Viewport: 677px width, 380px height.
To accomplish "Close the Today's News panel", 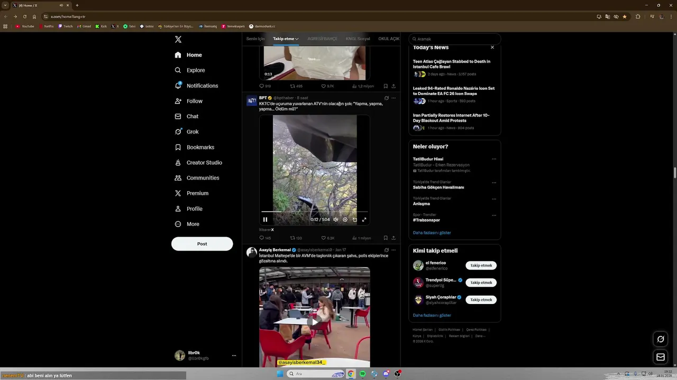I will tap(492, 47).
